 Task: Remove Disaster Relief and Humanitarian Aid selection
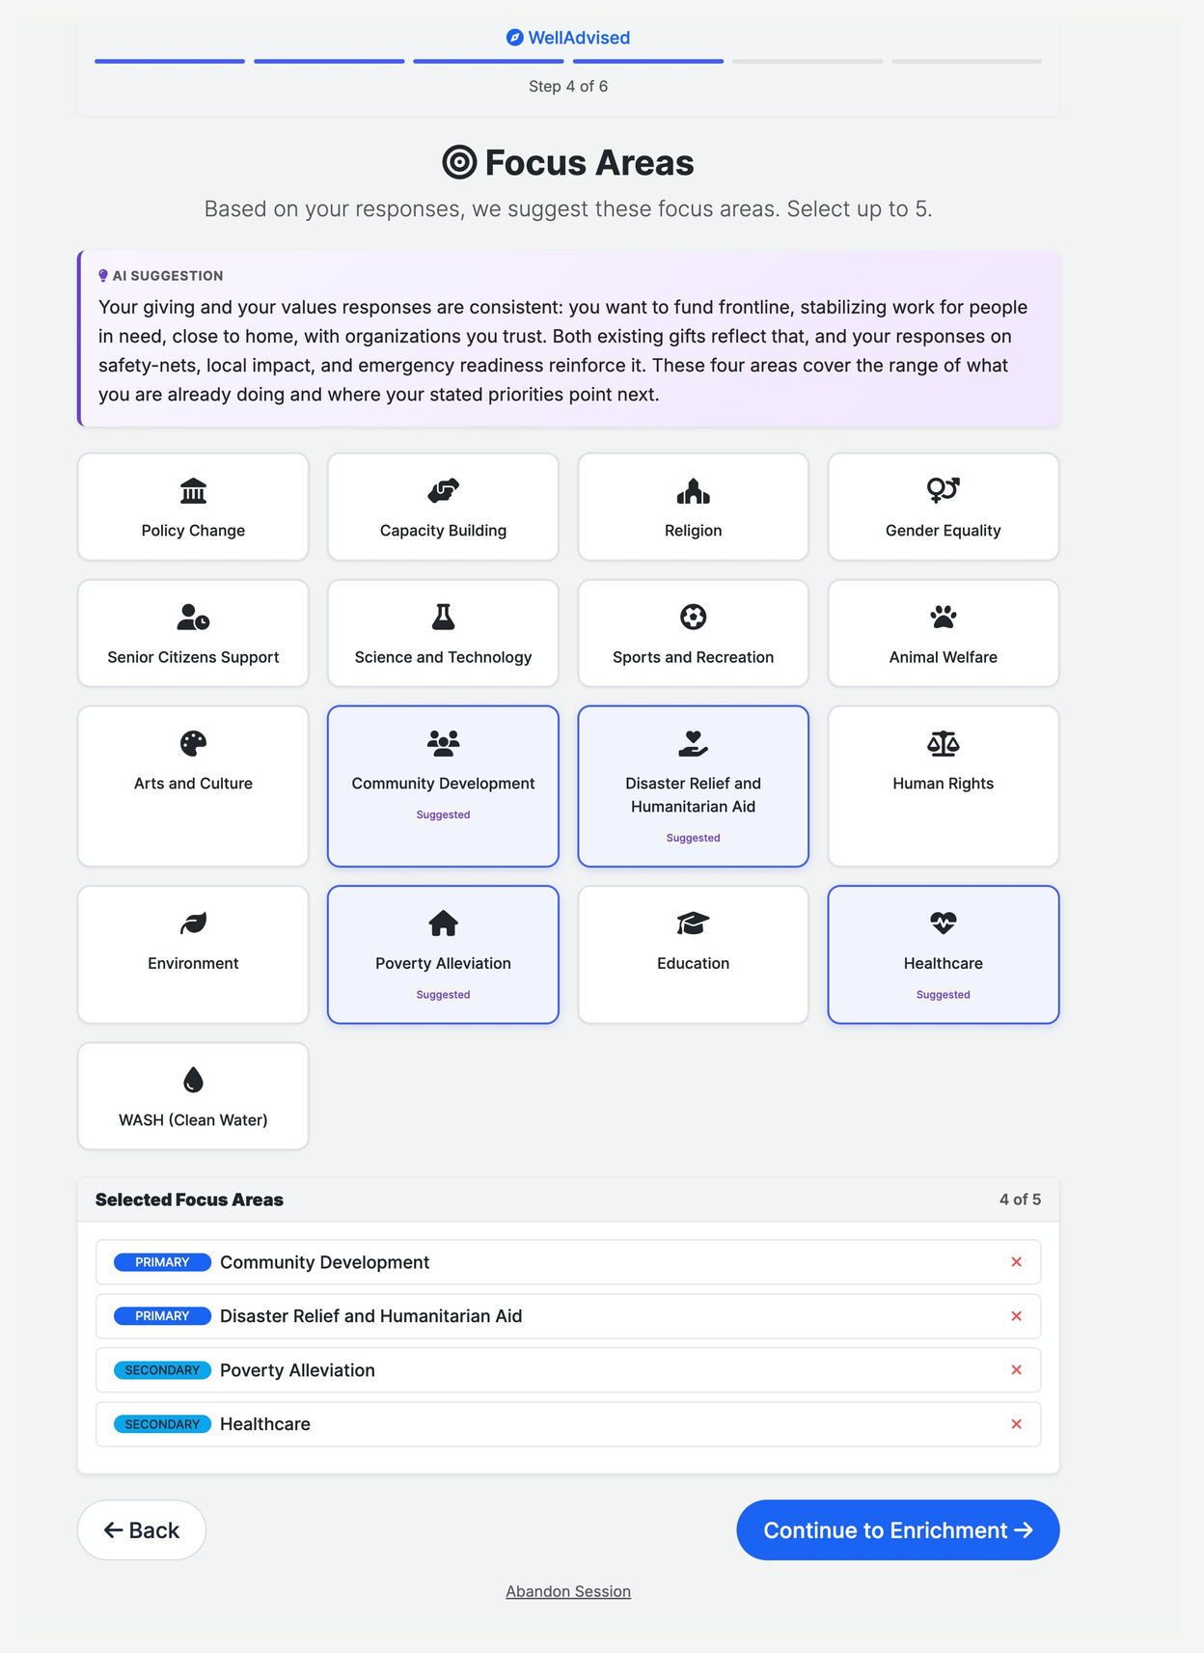(x=1016, y=1316)
